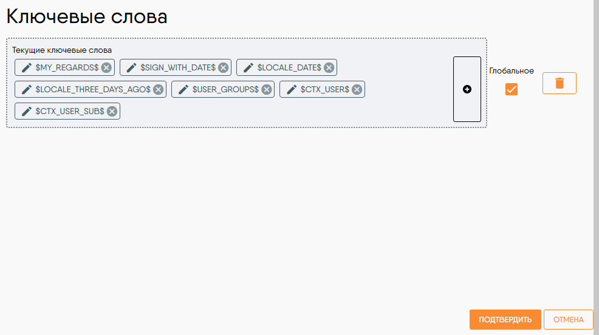Remove the $LOCALE_THREE_DAYS_AGO$ keyword

(x=158, y=89)
